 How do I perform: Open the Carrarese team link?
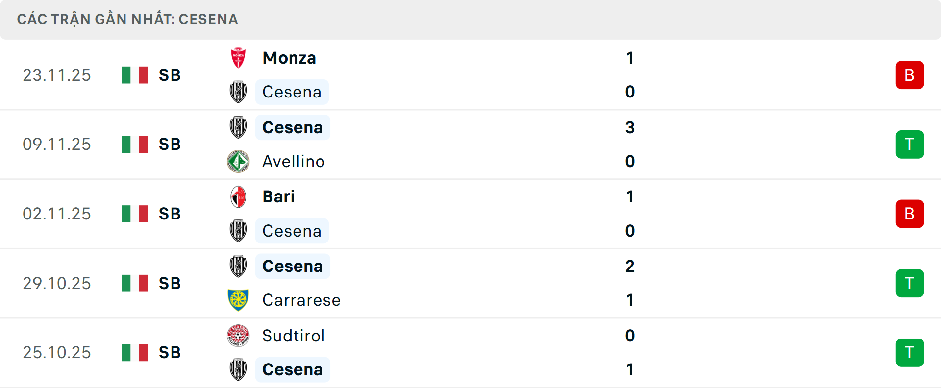click(x=301, y=300)
